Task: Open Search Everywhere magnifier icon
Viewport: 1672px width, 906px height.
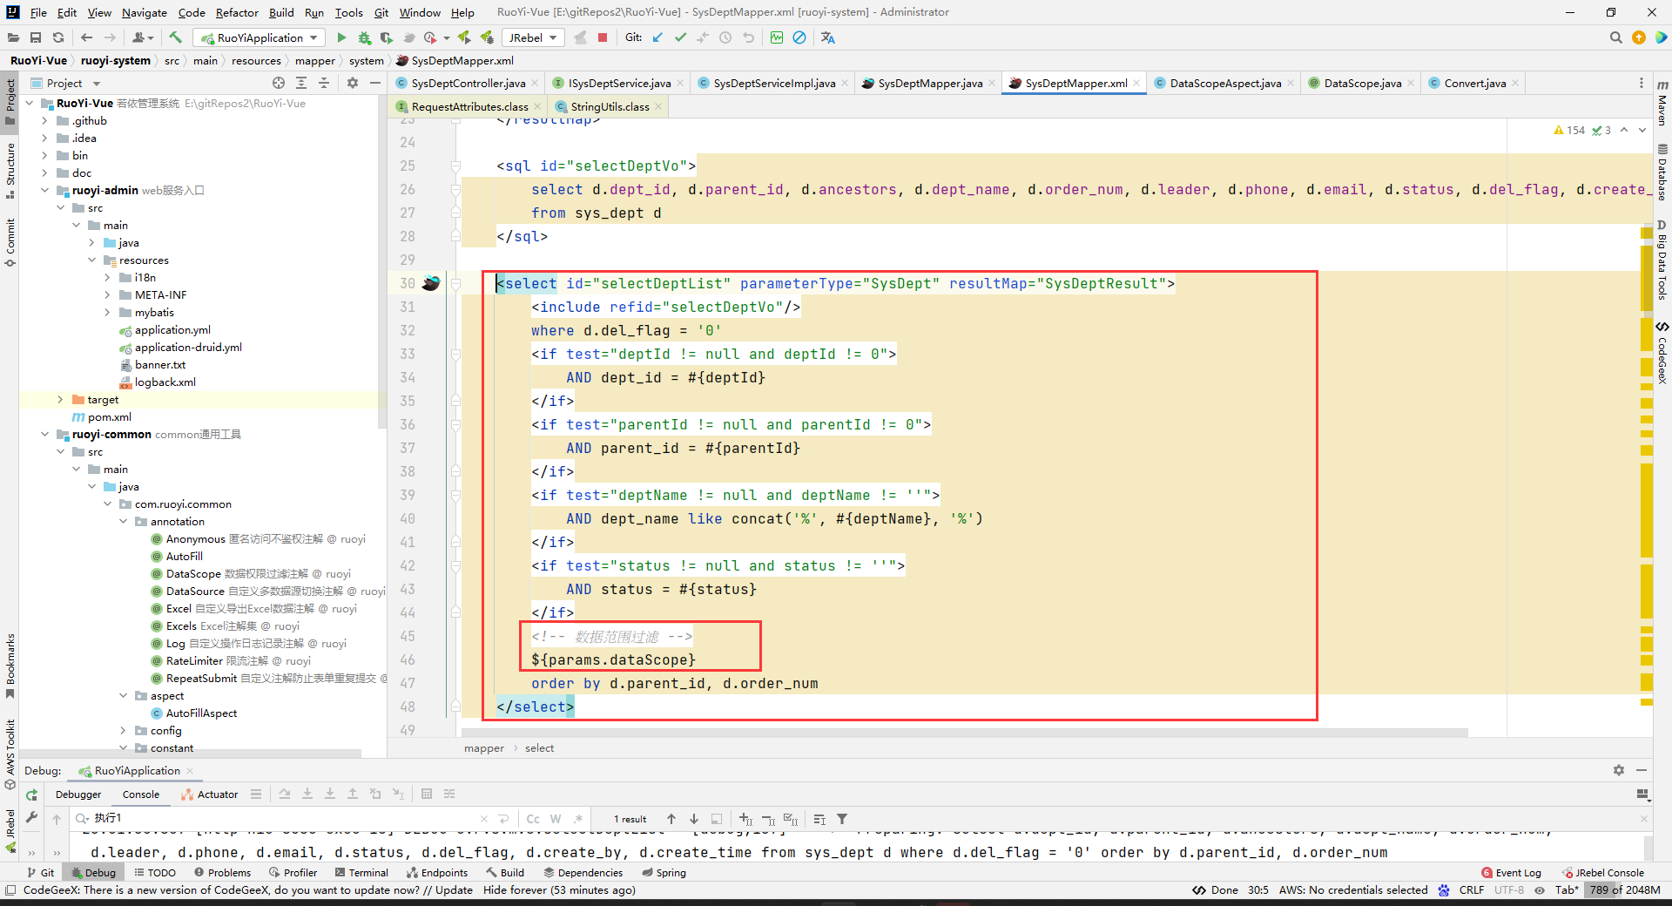Action: (1615, 37)
